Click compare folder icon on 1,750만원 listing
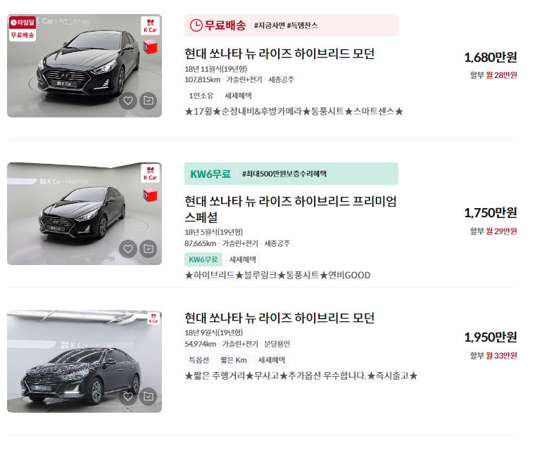The width and height of the screenshot is (542, 457). click(x=149, y=248)
